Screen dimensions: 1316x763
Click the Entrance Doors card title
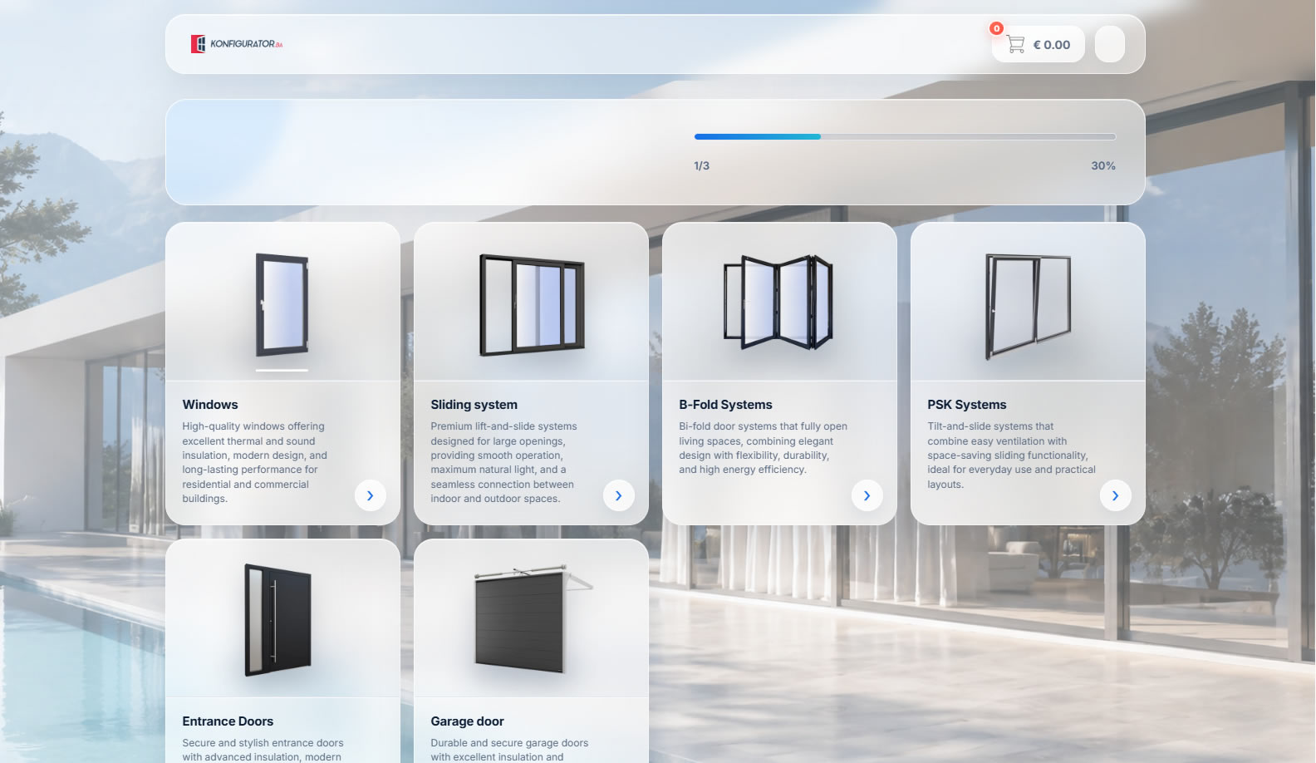(x=228, y=721)
